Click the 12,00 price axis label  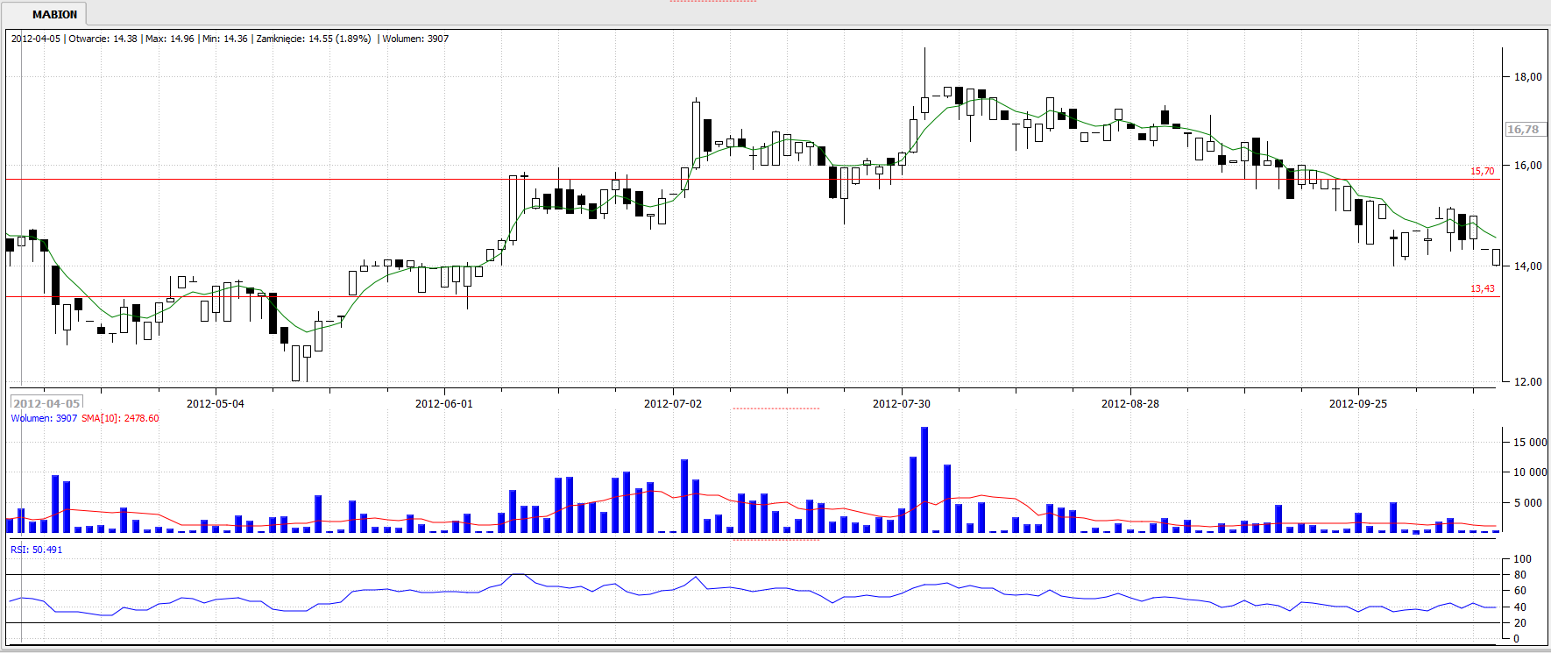(x=1527, y=381)
